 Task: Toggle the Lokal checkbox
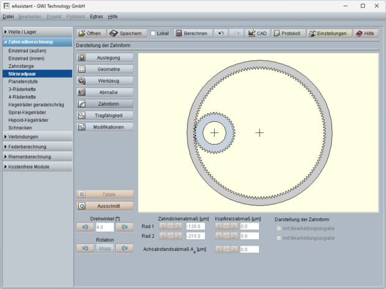point(153,34)
